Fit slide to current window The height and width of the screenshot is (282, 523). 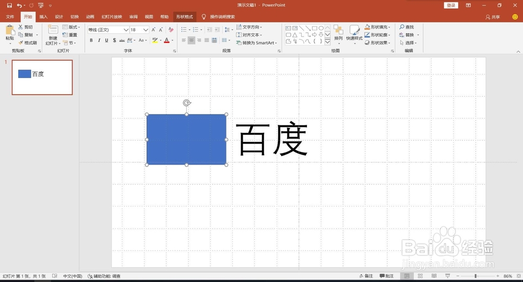coord(519,276)
